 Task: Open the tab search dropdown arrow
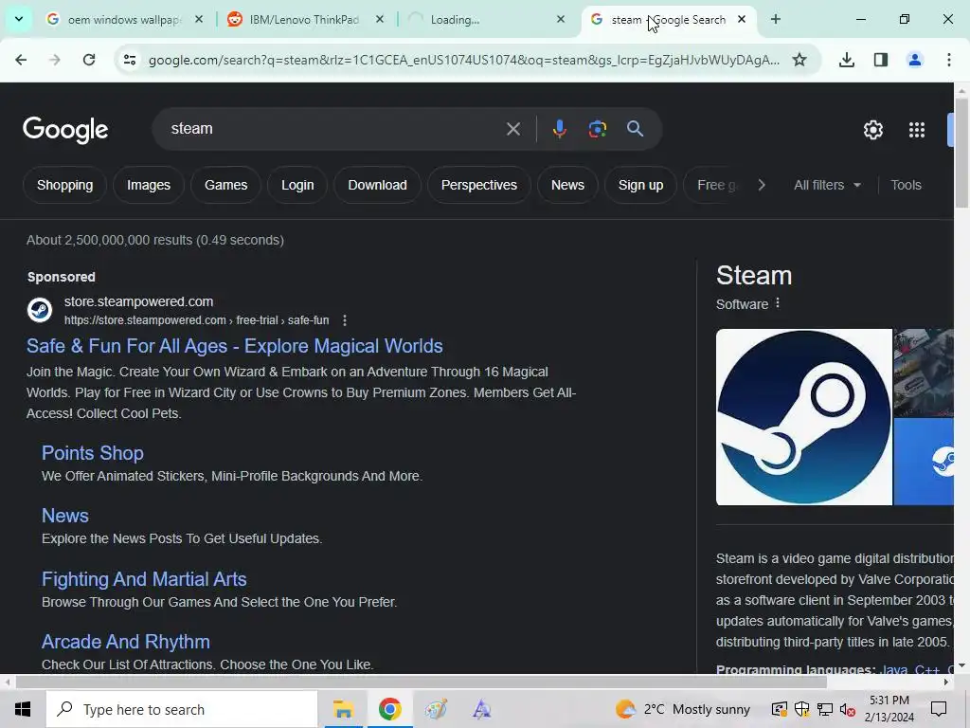tap(19, 19)
